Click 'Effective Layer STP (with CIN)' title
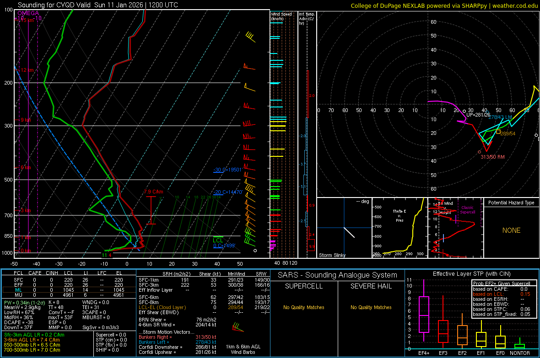The image size is (540, 358). coord(471,274)
